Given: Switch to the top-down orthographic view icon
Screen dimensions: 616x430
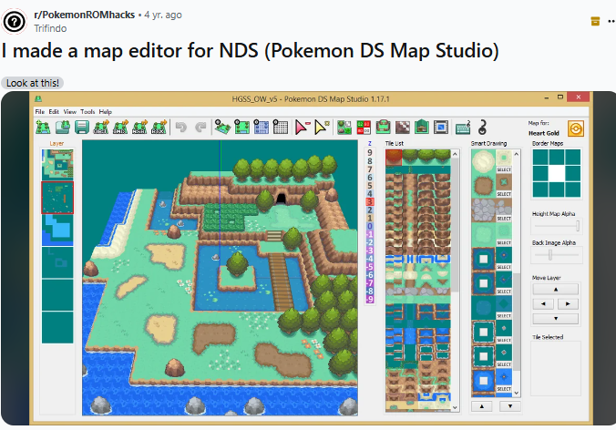Looking at the screenshot, I should click(242, 128).
